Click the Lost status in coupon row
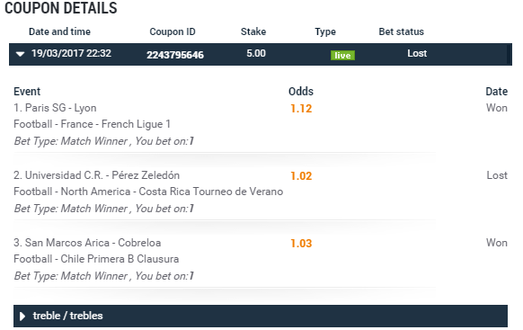This screenshot has height=330, width=523. coord(417,53)
